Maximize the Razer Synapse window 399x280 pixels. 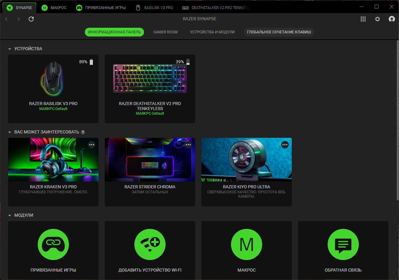(x=377, y=7)
